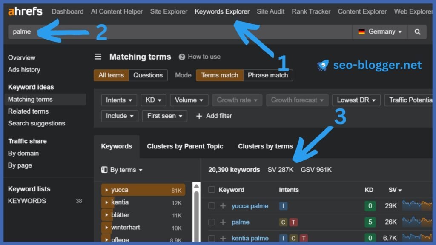This screenshot has height=245, width=436.
Task: Expand the kentia term group
Action: click(x=106, y=202)
